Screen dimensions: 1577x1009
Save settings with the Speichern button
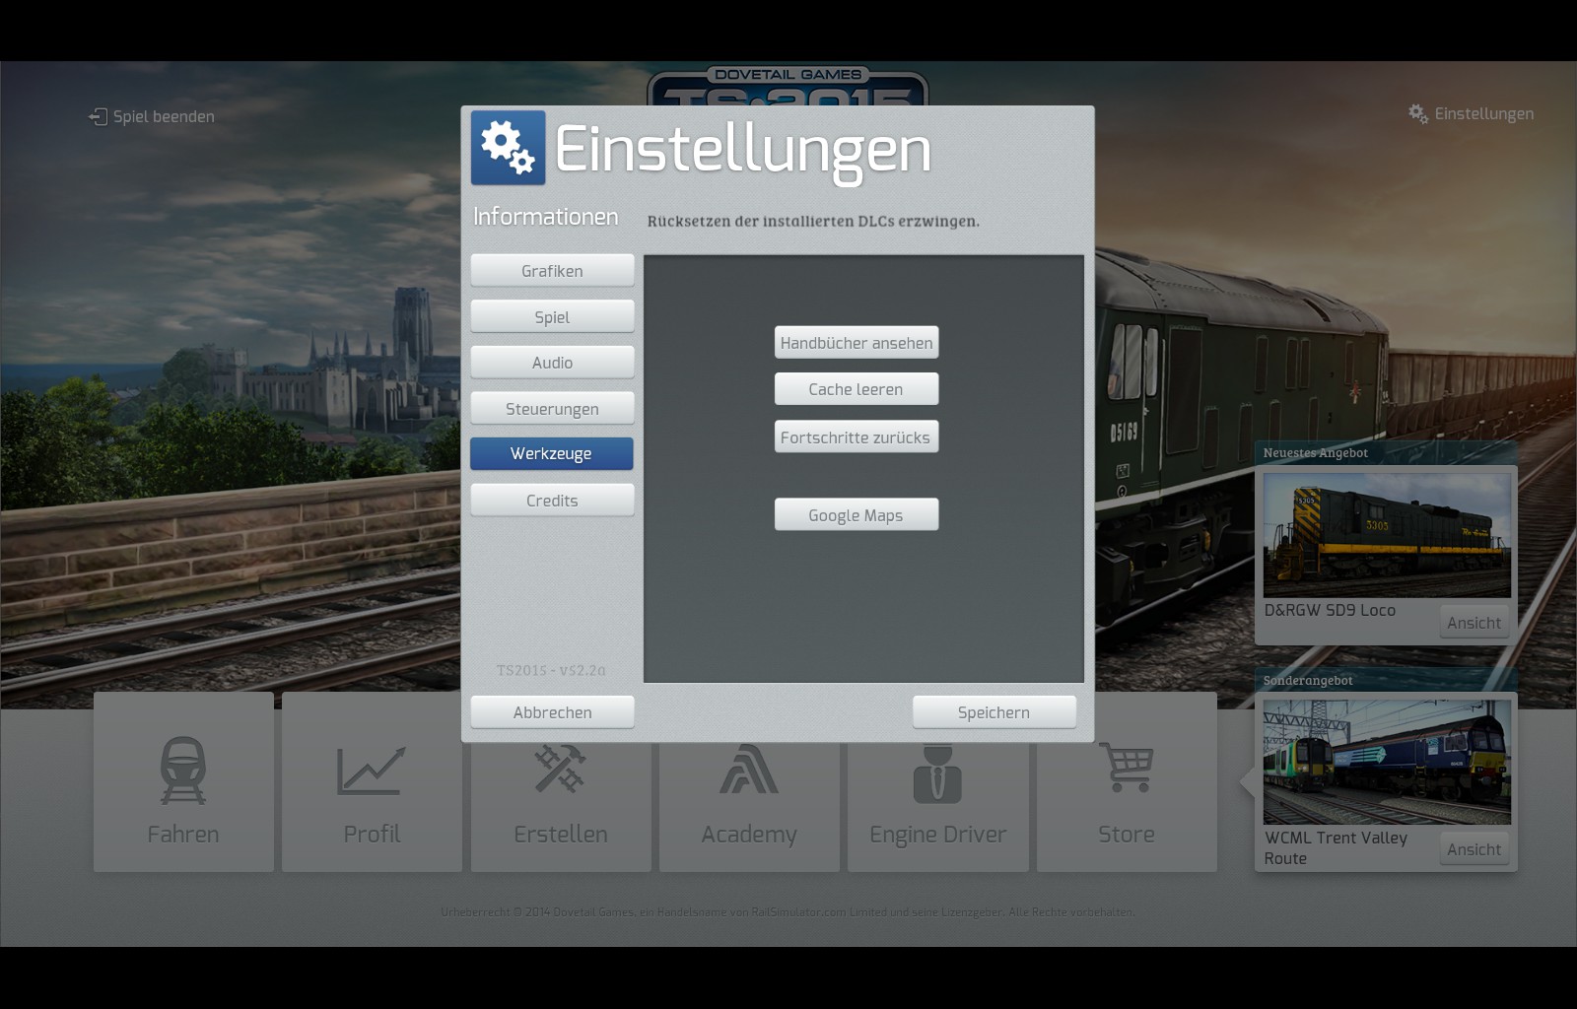(x=994, y=712)
